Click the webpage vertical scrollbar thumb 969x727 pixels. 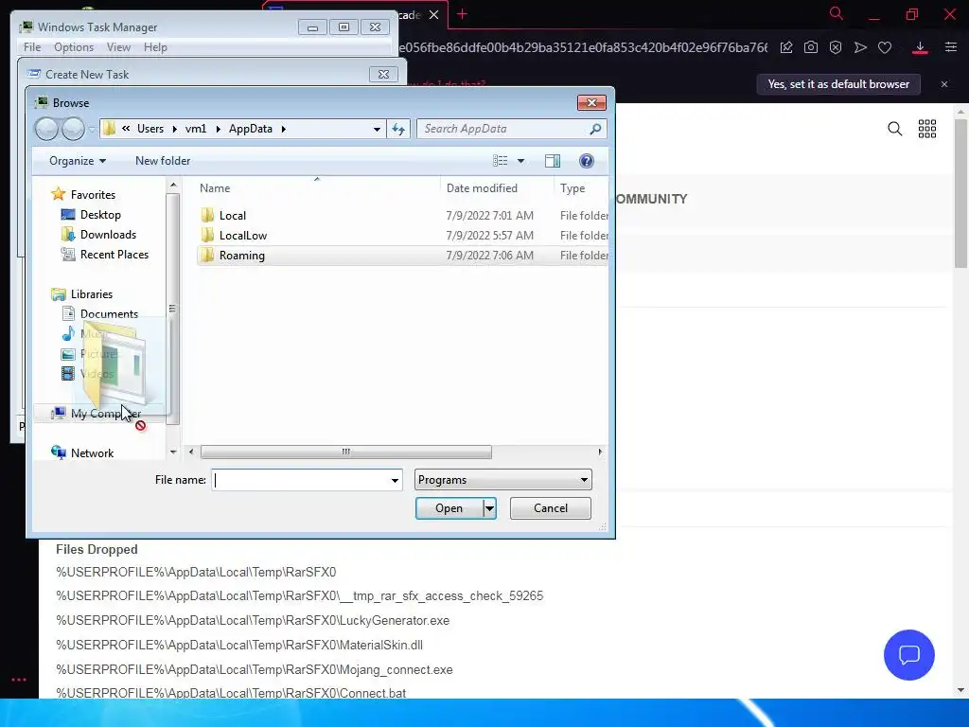961,193
